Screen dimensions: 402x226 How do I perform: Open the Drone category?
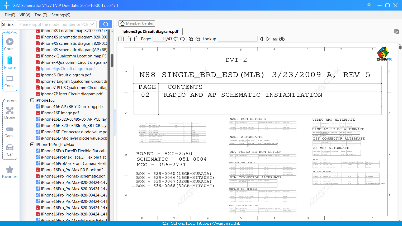10,113
